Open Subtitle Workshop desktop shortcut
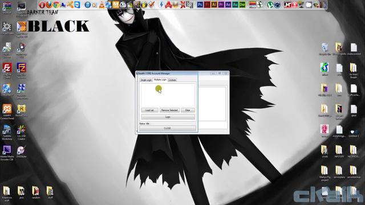 [7, 133]
